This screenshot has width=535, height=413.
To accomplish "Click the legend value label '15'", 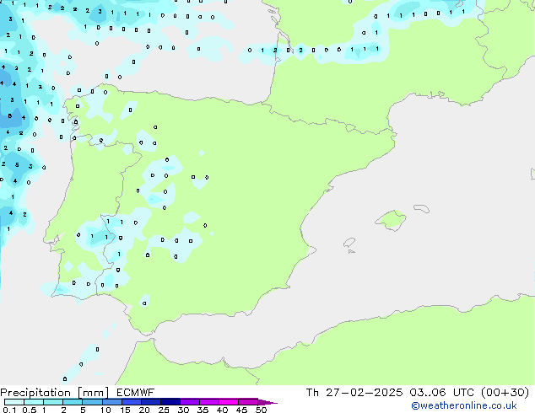I will pyautogui.click(x=125, y=410).
